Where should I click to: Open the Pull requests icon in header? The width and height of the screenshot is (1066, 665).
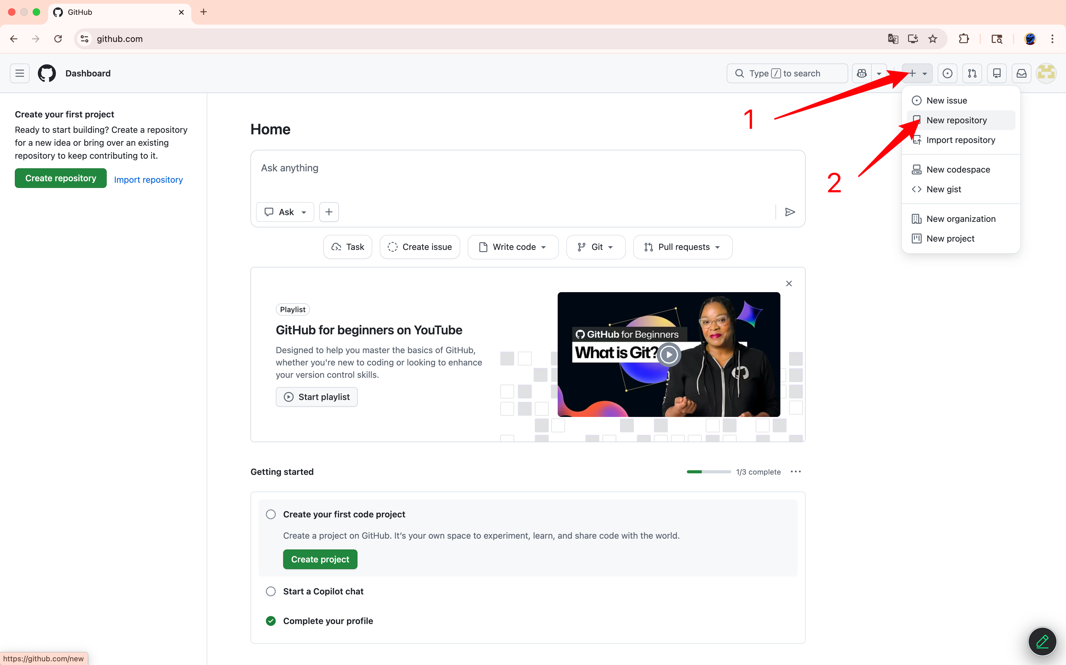click(972, 73)
